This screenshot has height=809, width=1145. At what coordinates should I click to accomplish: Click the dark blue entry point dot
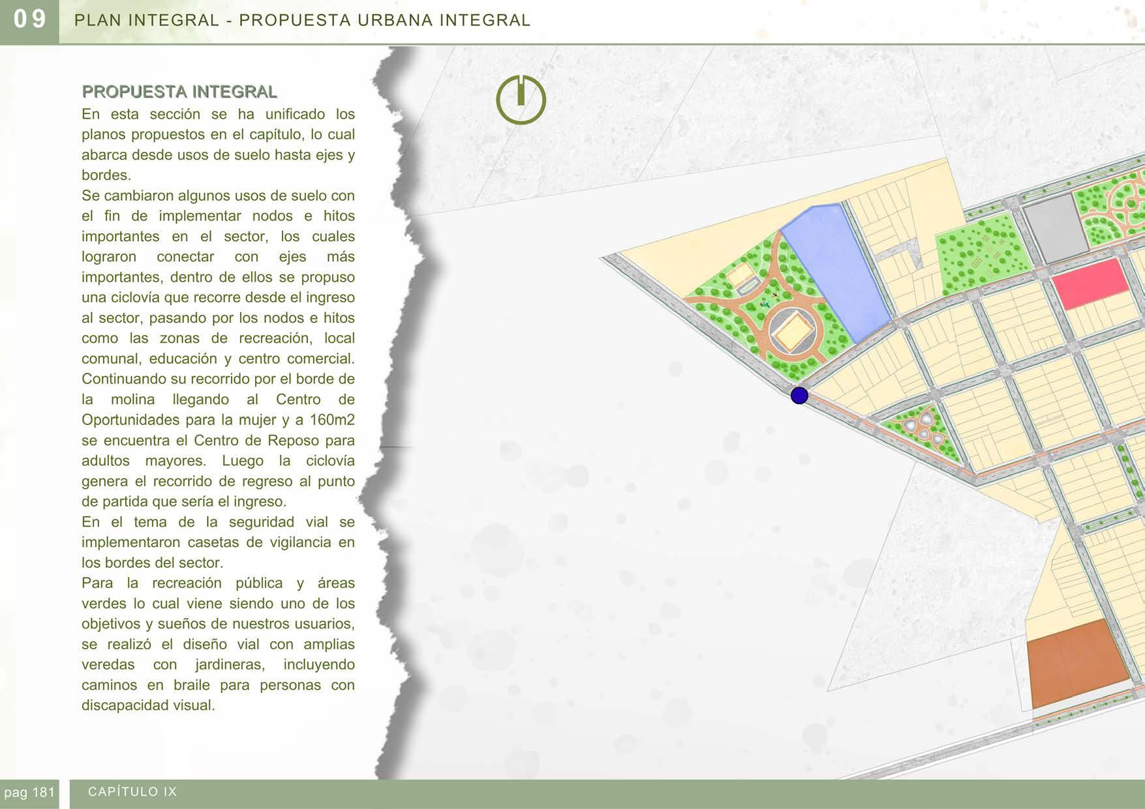point(799,395)
